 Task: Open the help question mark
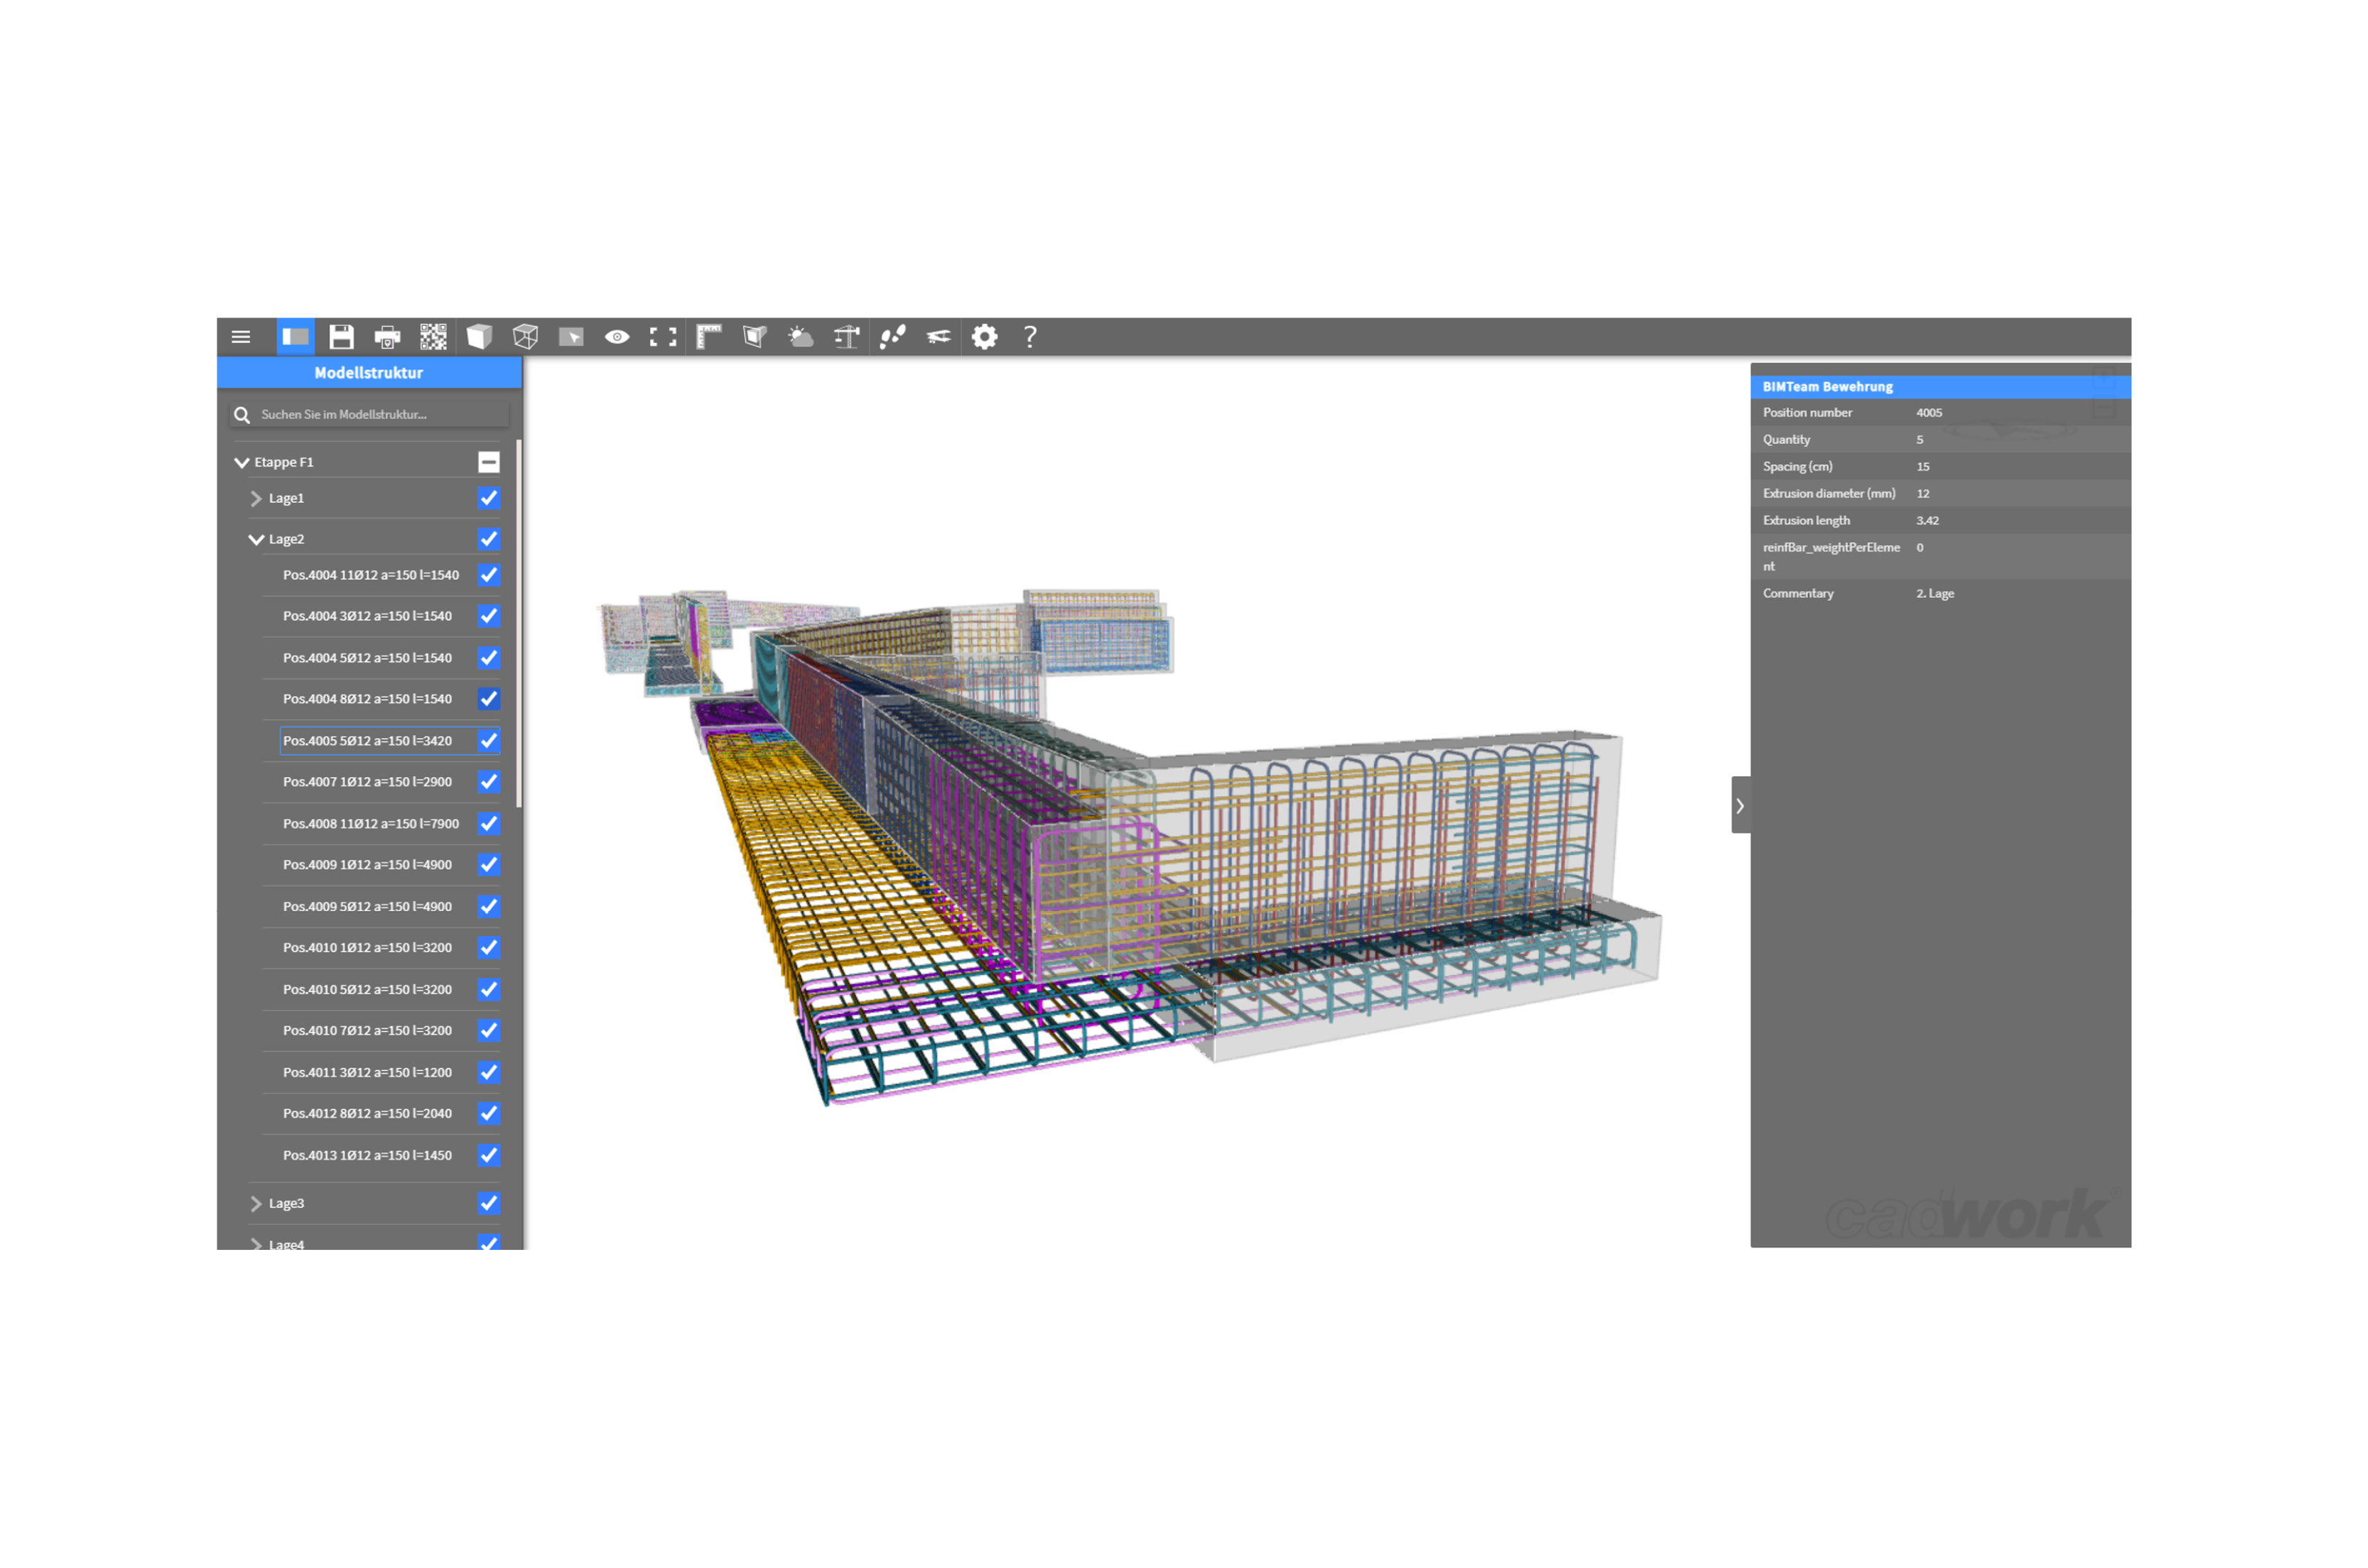(x=1029, y=337)
